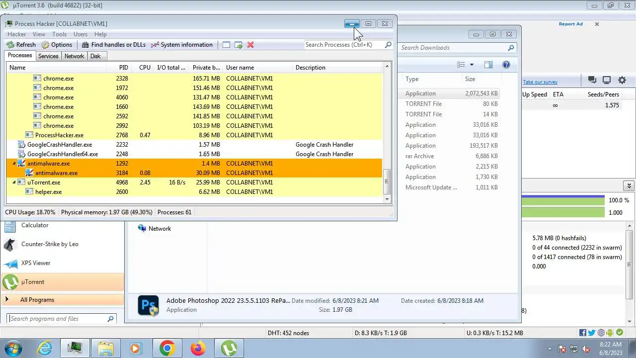
Task: Open the Users menu in Process Hacker
Action: (x=80, y=34)
